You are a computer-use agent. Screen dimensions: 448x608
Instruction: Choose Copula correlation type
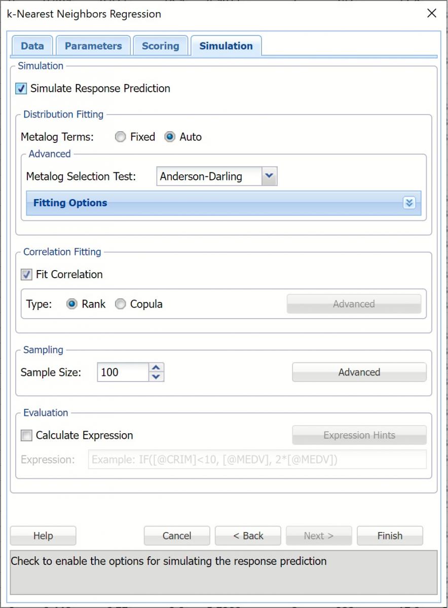pyautogui.click(x=120, y=304)
